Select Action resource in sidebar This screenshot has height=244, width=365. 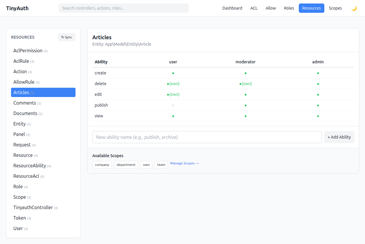tap(43, 71)
